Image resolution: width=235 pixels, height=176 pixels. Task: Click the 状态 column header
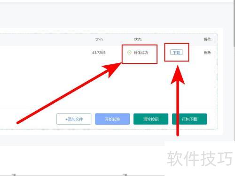[x=138, y=39]
